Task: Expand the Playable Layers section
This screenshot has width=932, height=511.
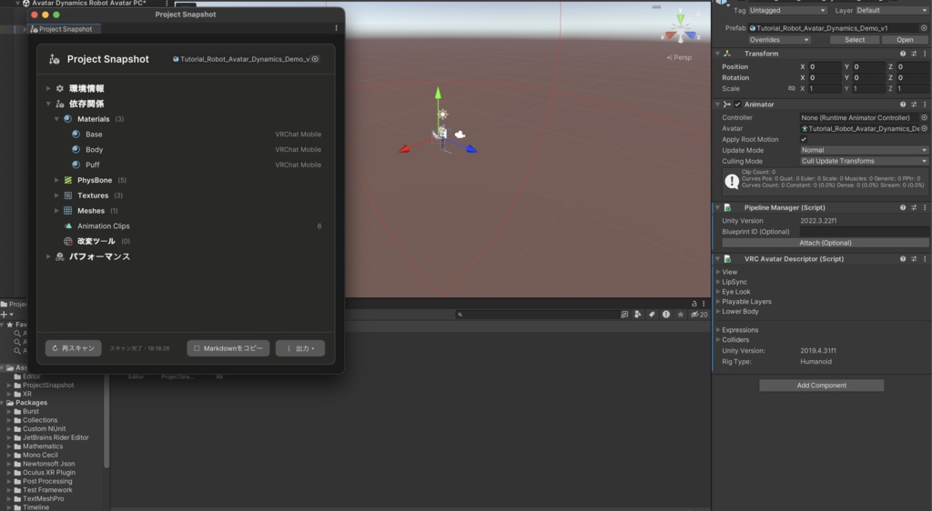Action: [x=718, y=302]
